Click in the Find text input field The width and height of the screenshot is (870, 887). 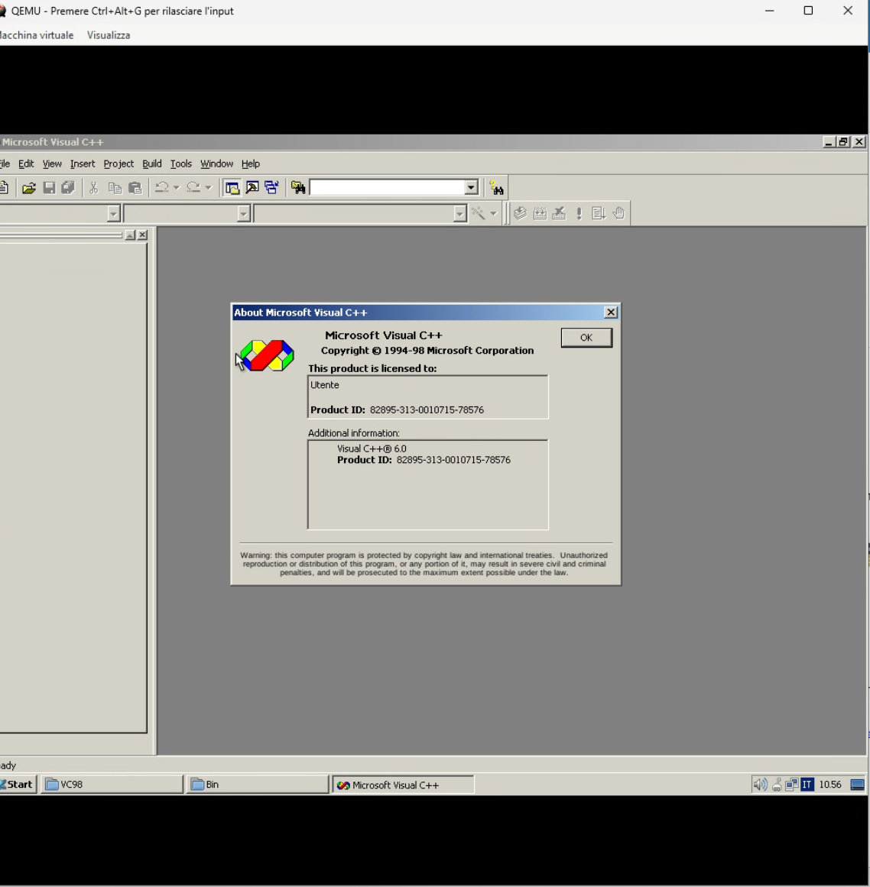click(387, 188)
